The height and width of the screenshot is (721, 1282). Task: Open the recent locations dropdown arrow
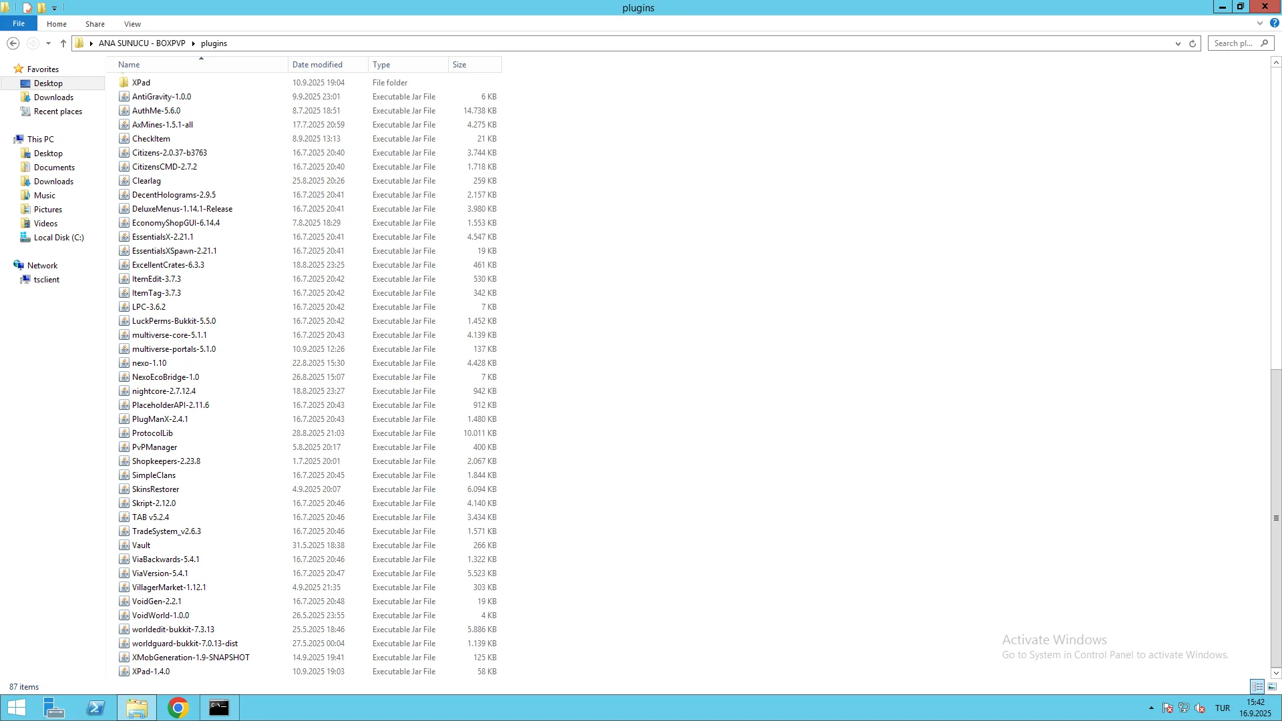pos(48,43)
